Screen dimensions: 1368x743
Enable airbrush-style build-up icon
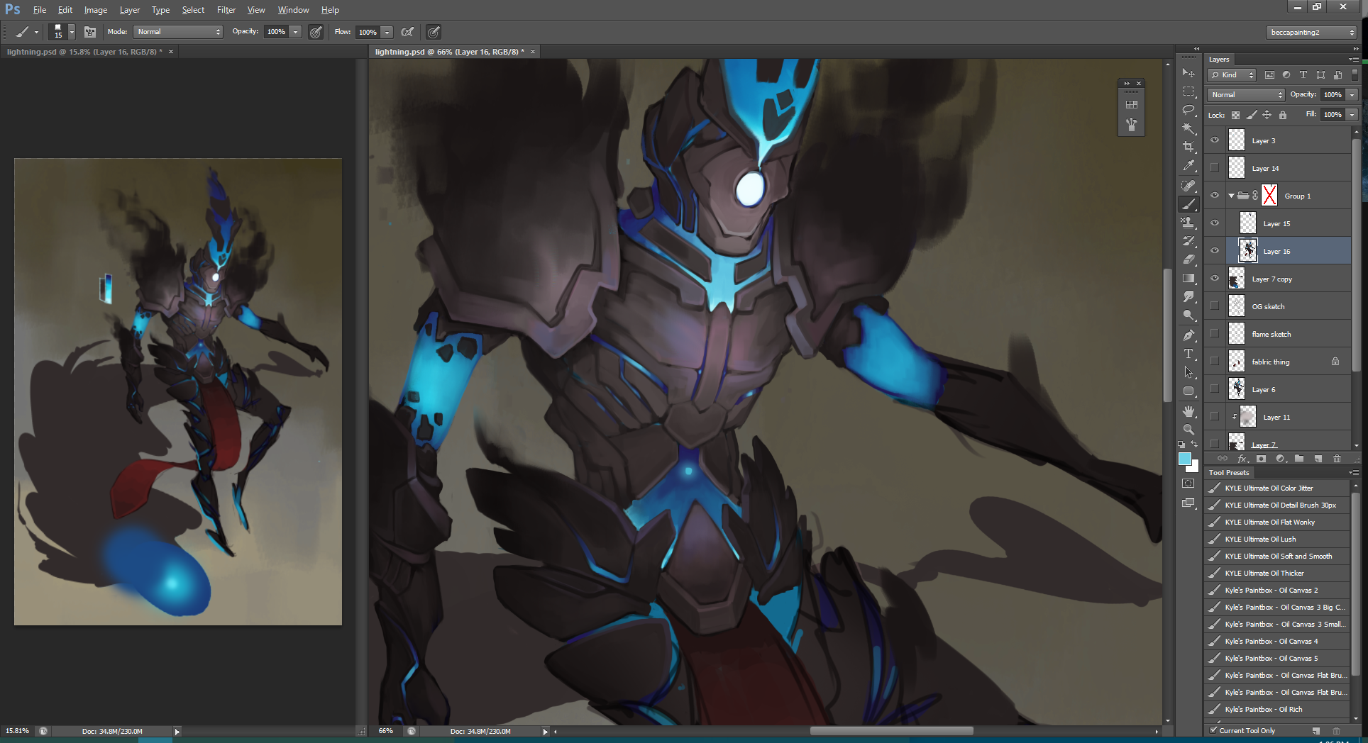[x=407, y=32]
